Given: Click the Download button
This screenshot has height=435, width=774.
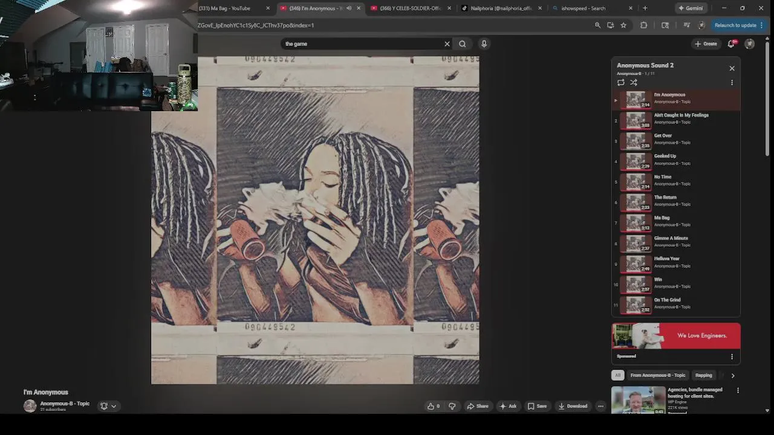Looking at the screenshot, I should (x=573, y=406).
